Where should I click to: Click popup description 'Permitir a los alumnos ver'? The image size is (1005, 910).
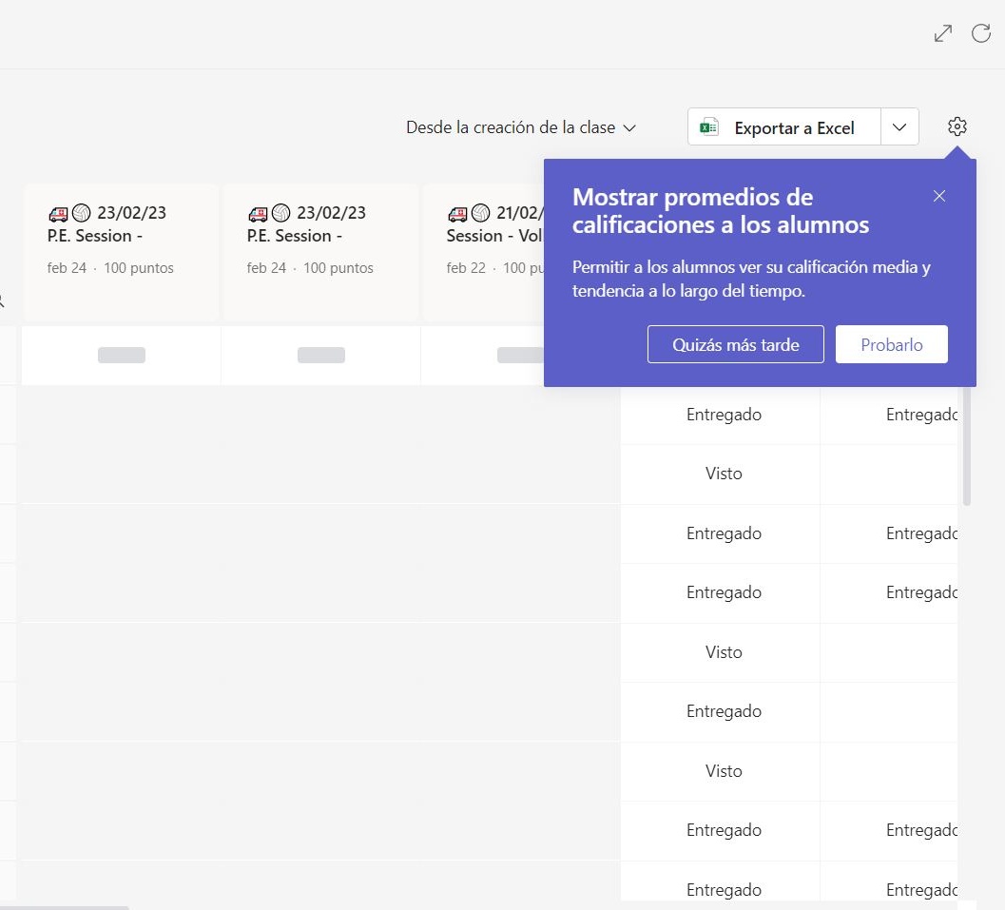[751, 279]
